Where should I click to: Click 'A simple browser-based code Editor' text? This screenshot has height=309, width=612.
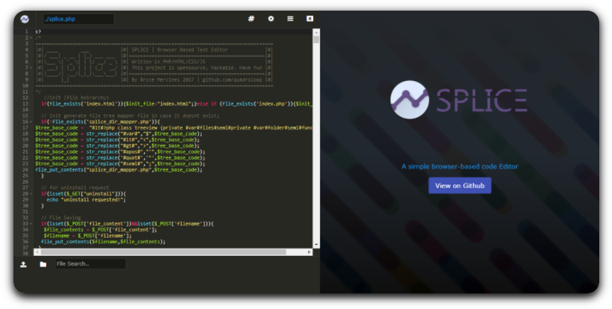(460, 167)
